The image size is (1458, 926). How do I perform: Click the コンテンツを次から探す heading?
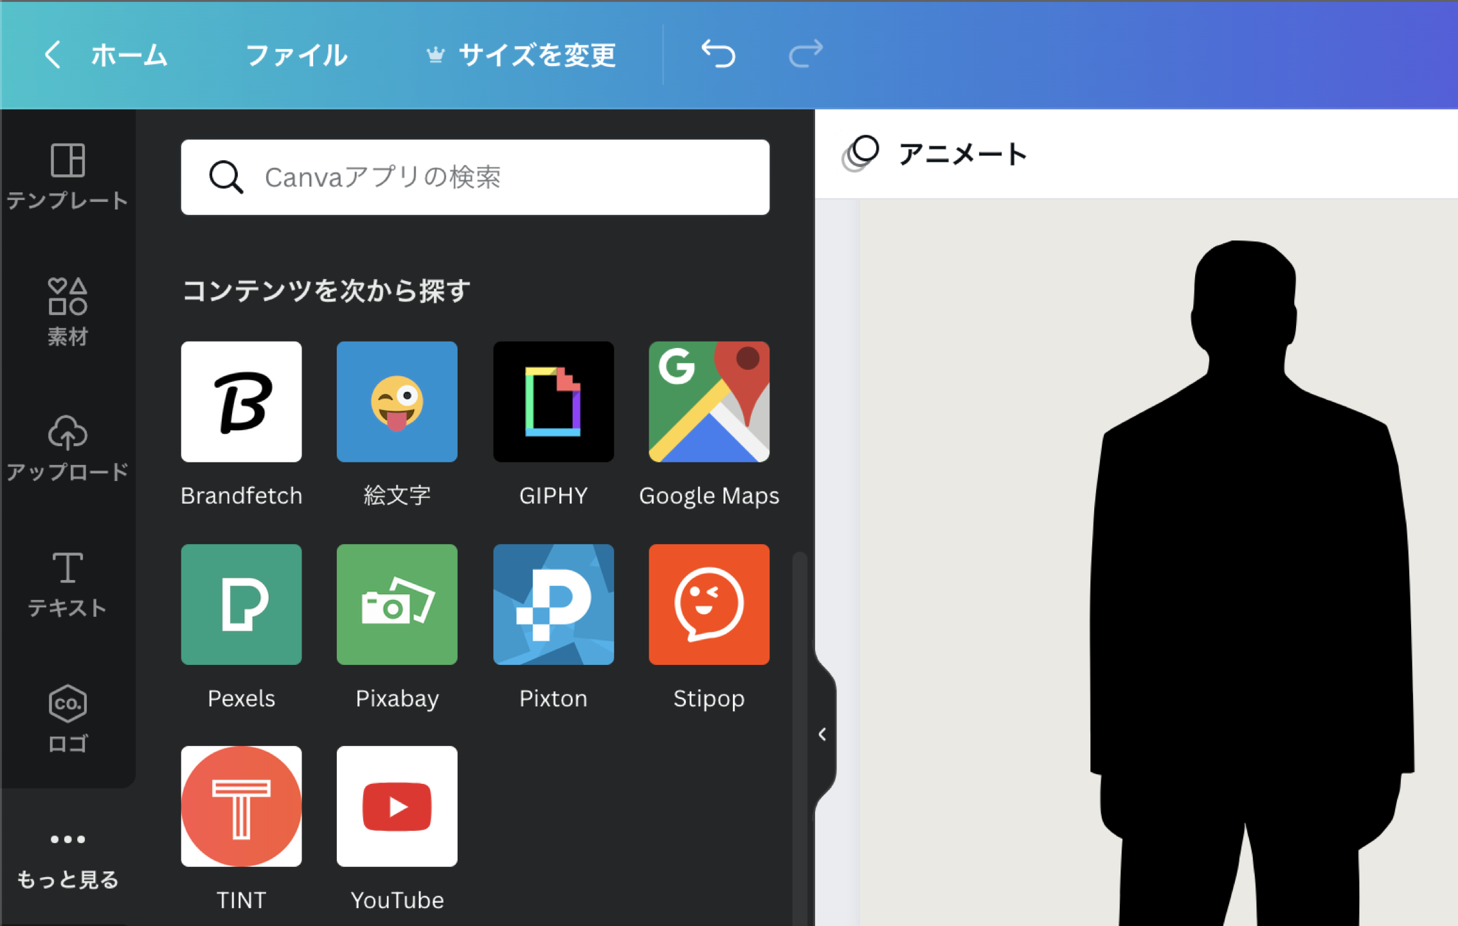[326, 291]
